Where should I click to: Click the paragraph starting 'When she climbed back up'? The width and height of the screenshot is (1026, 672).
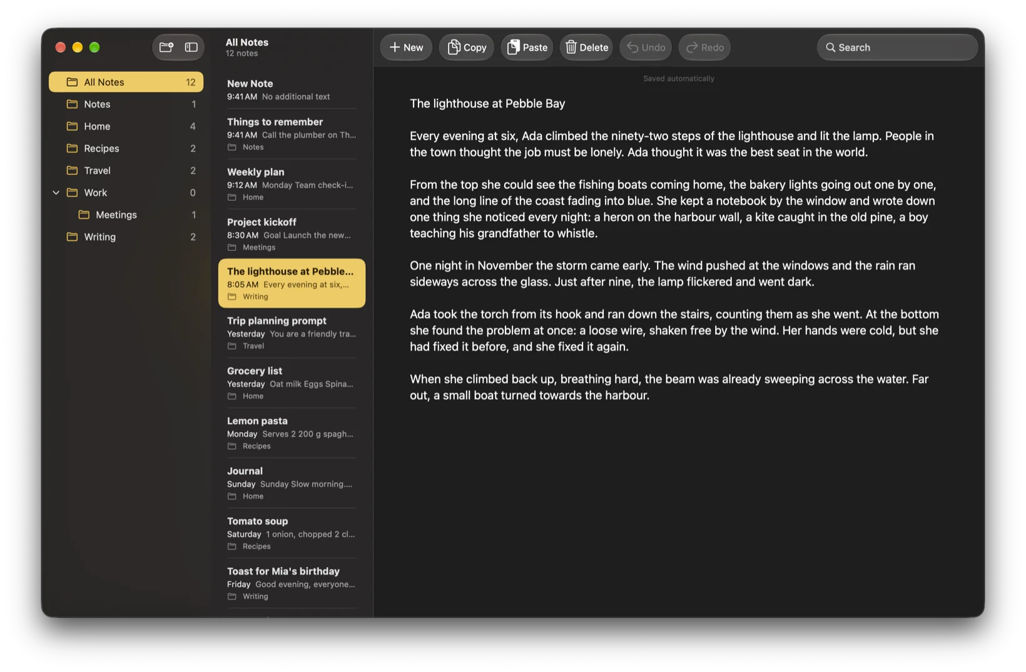point(669,387)
